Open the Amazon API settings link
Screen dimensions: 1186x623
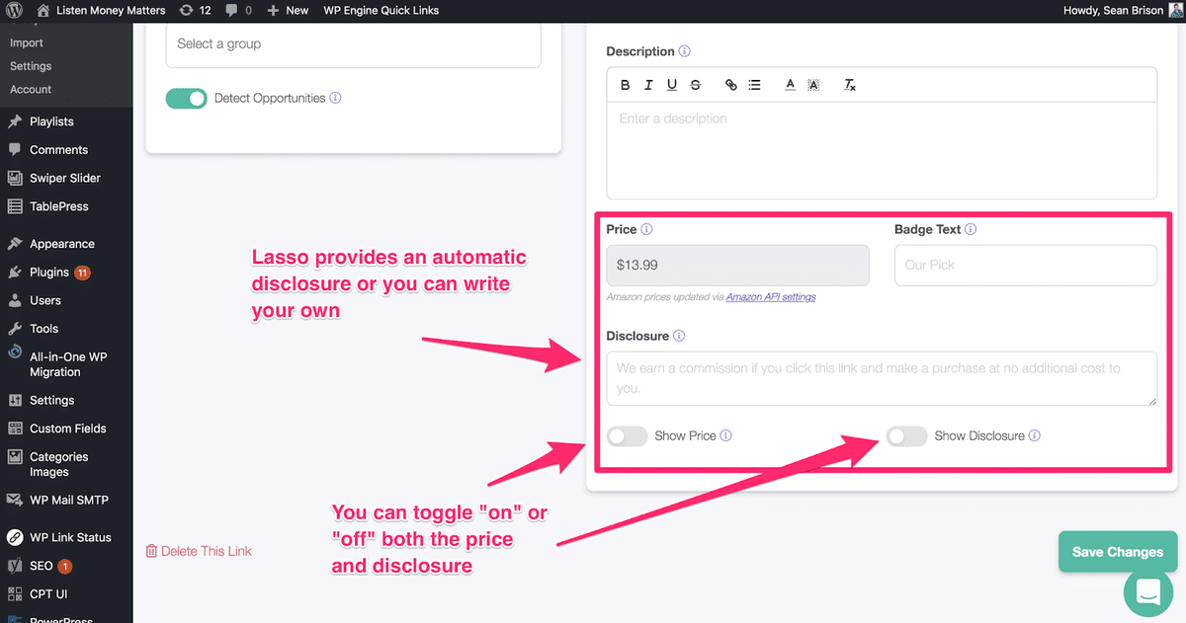[771, 296]
